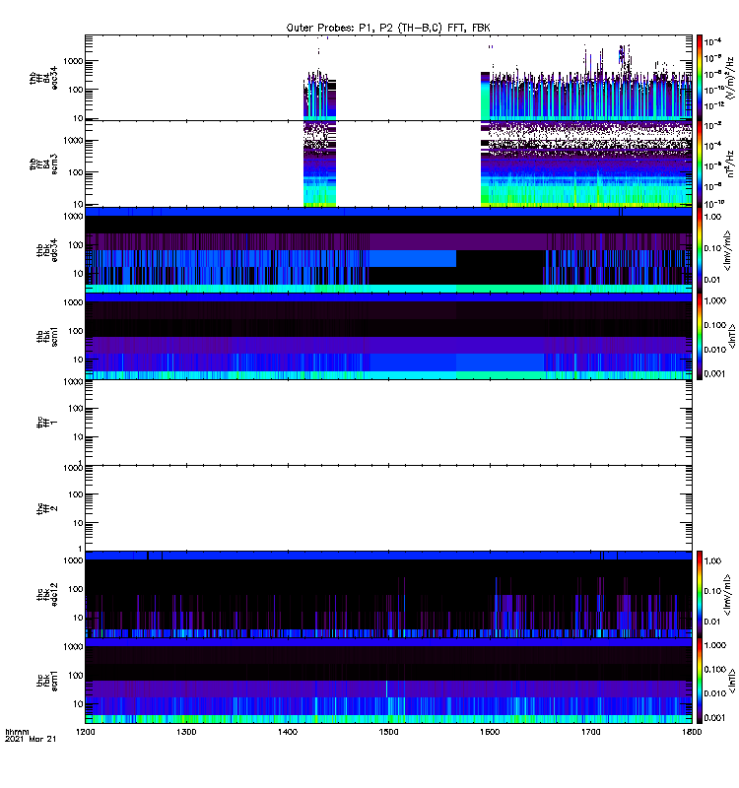This screenshot has width=739, height=788.
Task: Click the thb fbk edc34 <|mV/m|> color bar
Action: (x=700, y=250)
